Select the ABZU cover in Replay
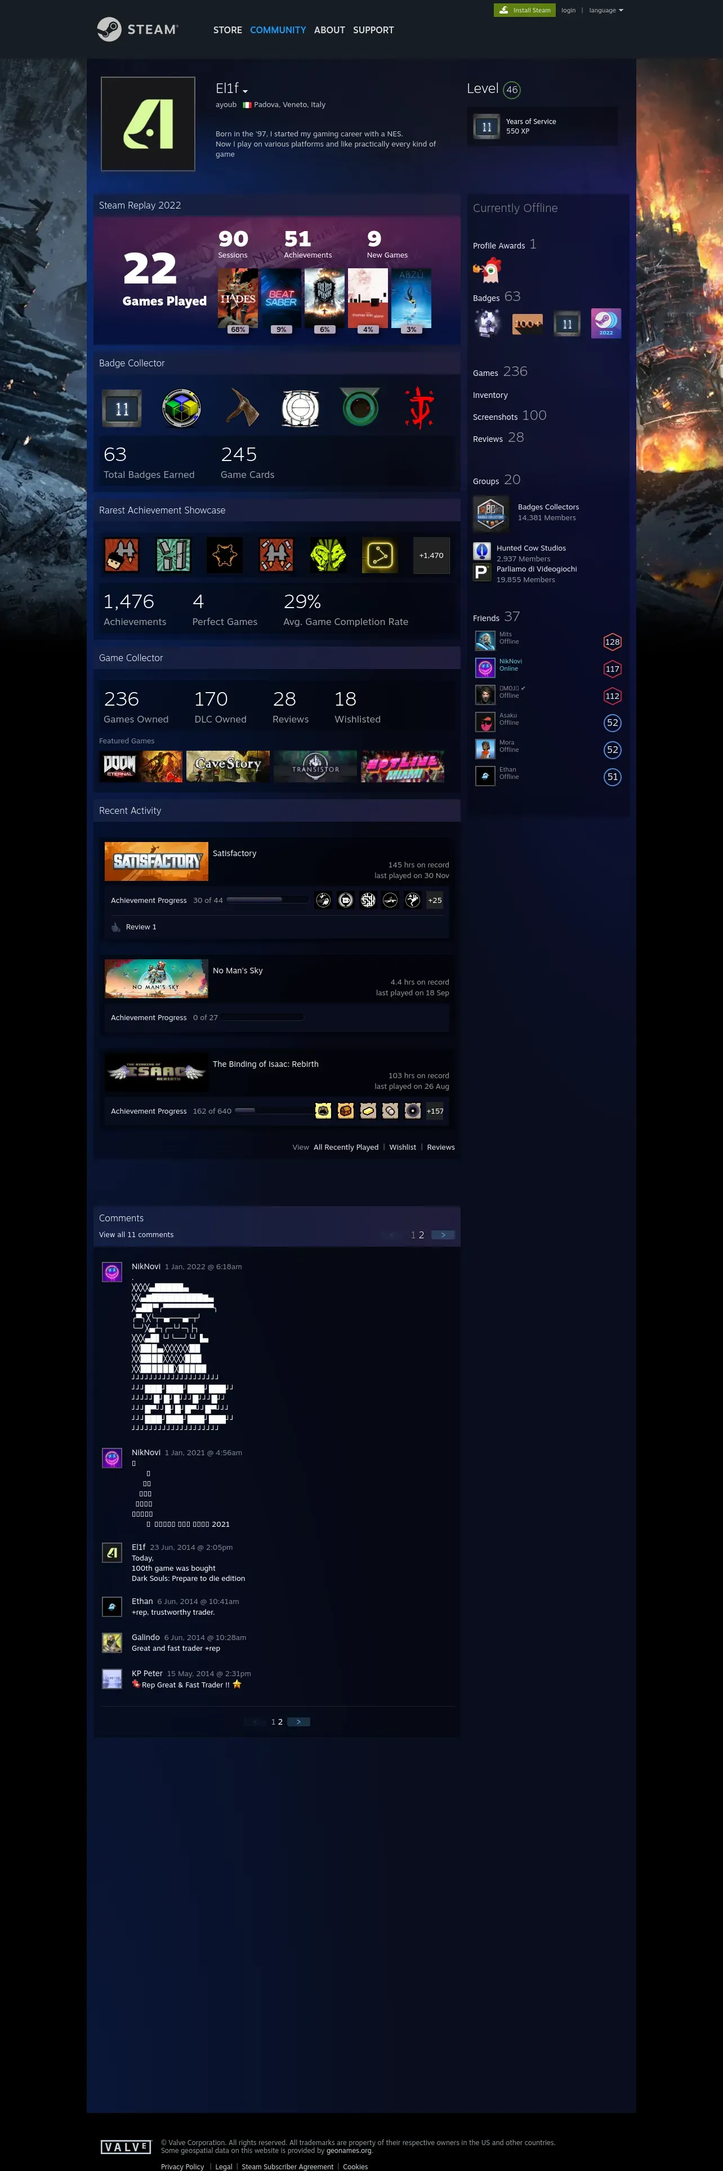The width and height of the screenshot is (723, 2171). pyautogui.click(x=412, y=298)
